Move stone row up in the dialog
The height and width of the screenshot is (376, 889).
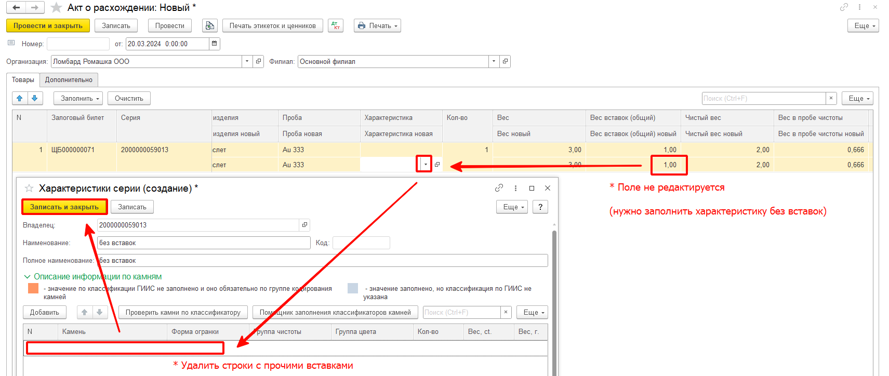84,312
